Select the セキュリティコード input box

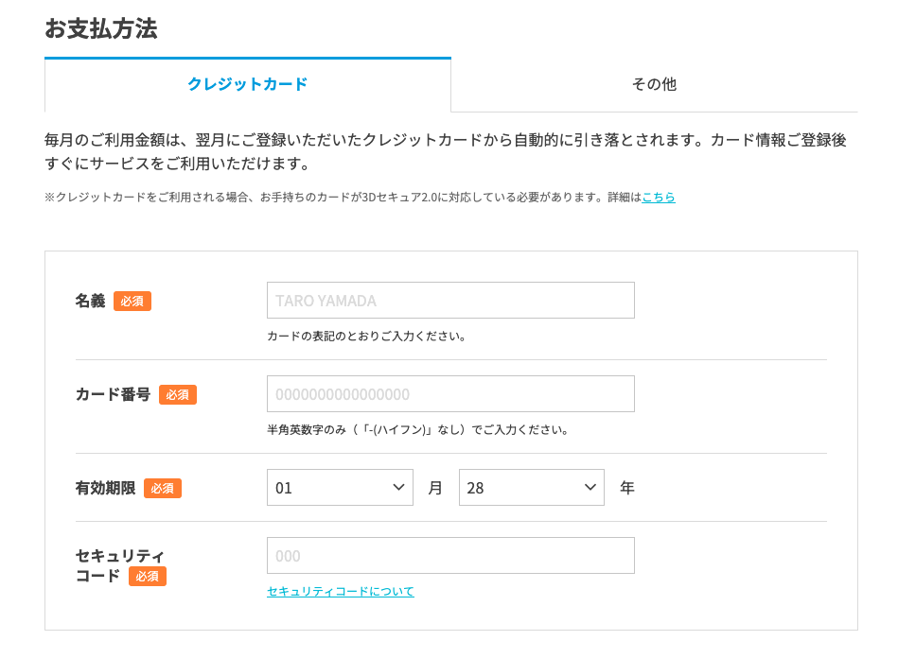[x=450, y=556]
